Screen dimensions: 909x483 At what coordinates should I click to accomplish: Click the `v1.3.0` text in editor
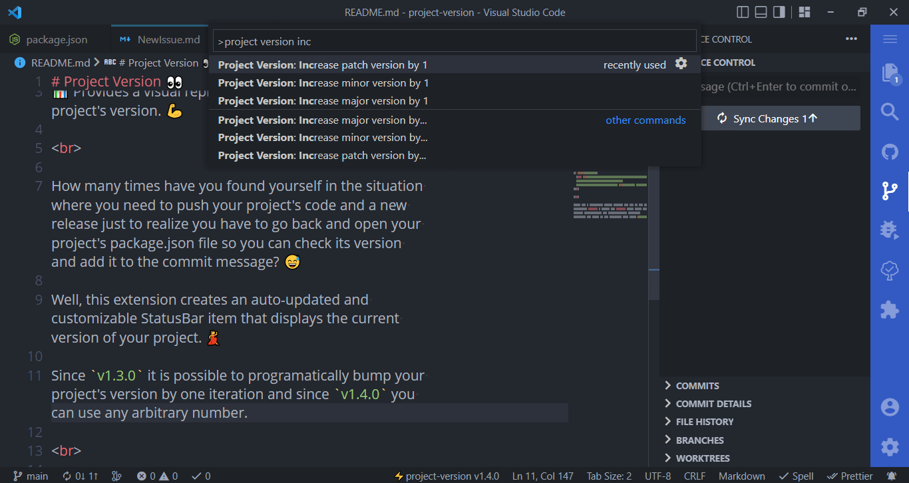(116, 376)
